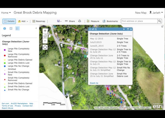This screenshot has width=165, height=118.
Task: Open the Home dropdown menu
Action: [6, 13]
